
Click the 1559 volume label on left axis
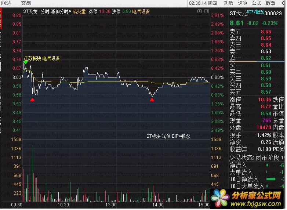click(x=16, y=140)
